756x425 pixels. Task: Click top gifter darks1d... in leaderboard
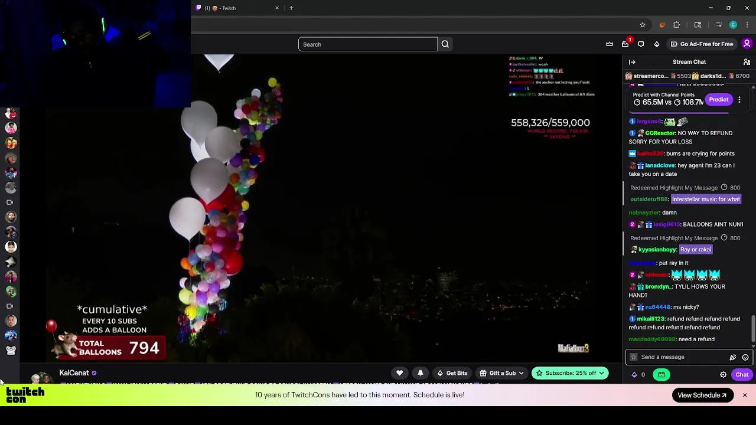tap(713, 76)
